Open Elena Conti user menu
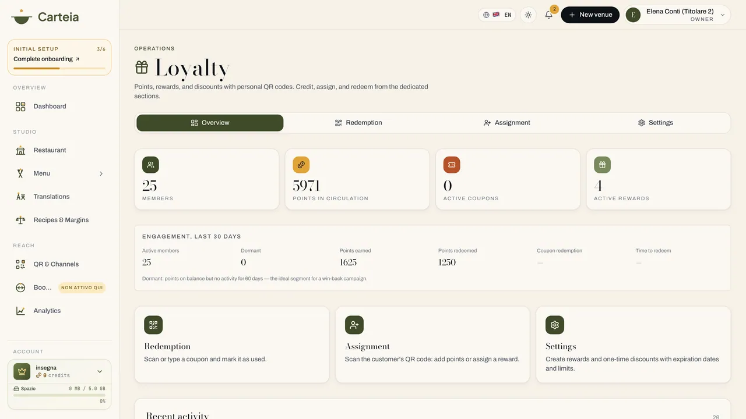Image resolution: width=746 pixels, height=419 pixels. [x=678, y=15]
